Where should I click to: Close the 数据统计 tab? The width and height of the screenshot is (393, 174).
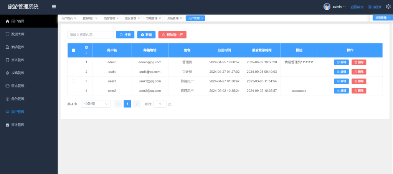click(x=96, y=18)
